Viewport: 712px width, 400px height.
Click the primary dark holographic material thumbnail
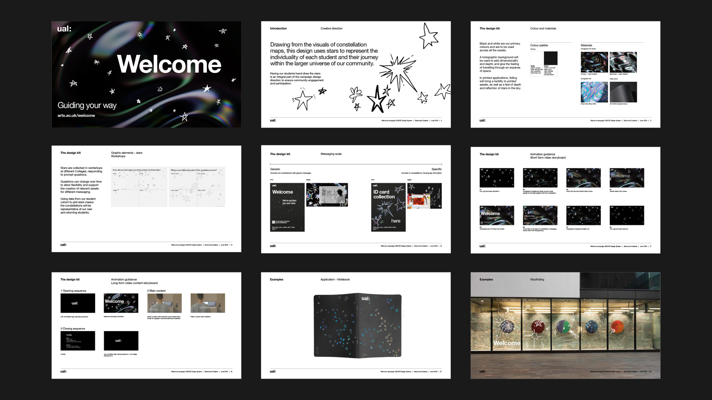point(594,62)
